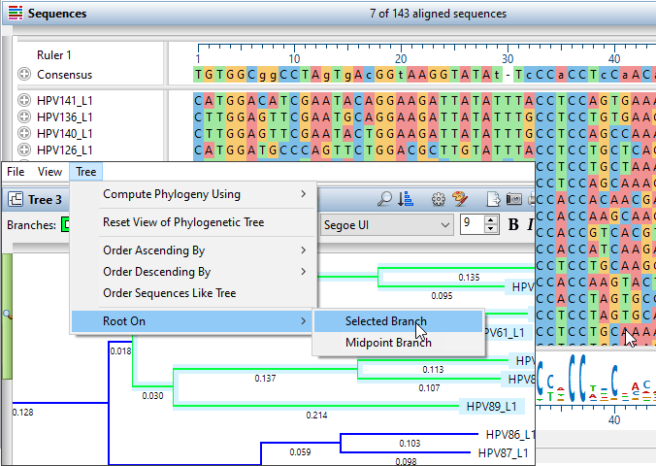Root tree on Selected Branch
656x466 pixels.
pyautogui.click(x=398, y=321)
